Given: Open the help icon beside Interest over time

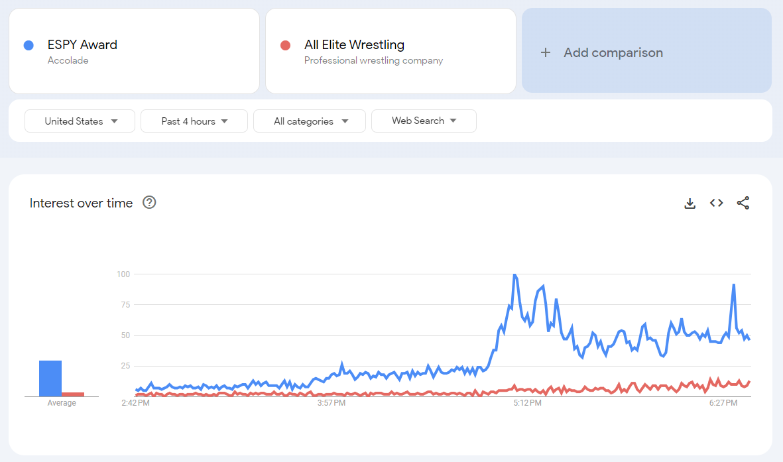Looking at the screenshot, I should click(x=149, y=203).
